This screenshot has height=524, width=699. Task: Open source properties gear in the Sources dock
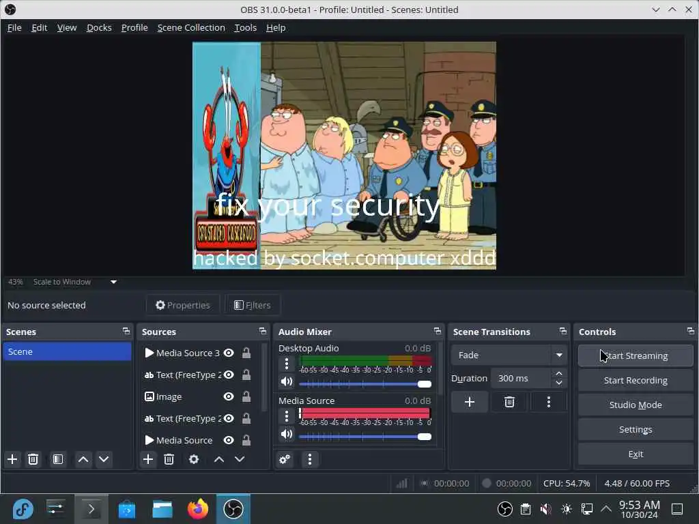tap(194, 459)
